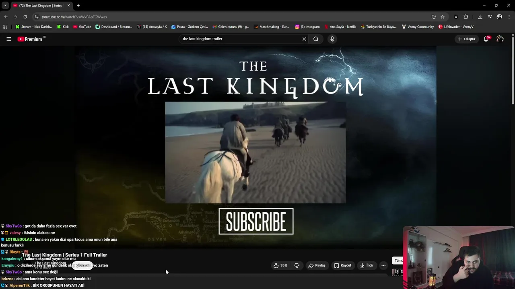Click chat username valesy
This screenshot has width=515, height=289.
point(15,233)
